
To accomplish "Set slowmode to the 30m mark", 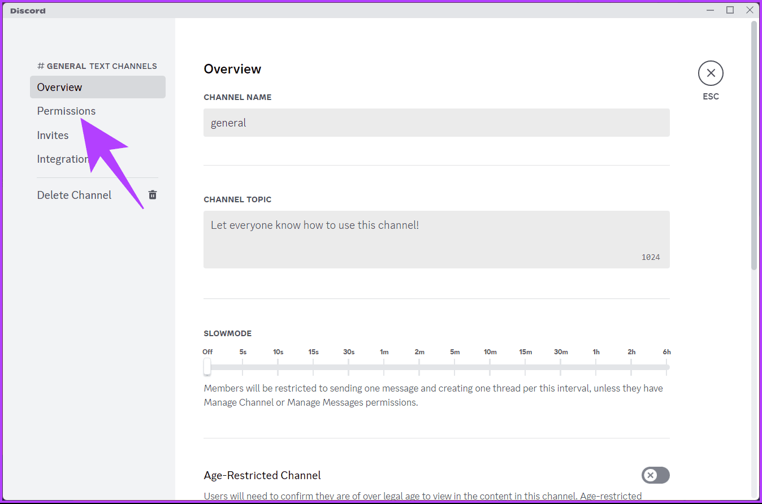I will (x=561, y=367).
